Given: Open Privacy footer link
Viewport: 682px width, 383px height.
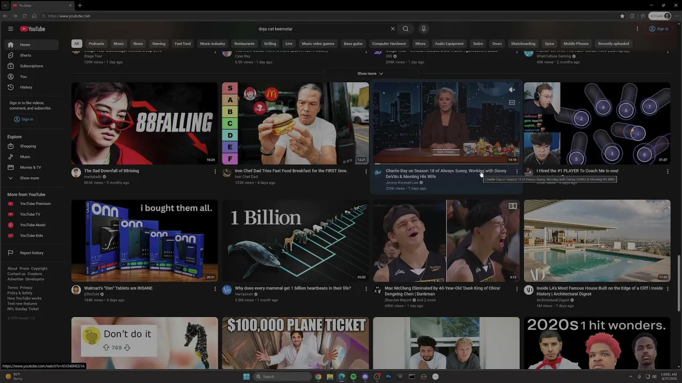Looking at the screenshot, I should click(26, 288).
